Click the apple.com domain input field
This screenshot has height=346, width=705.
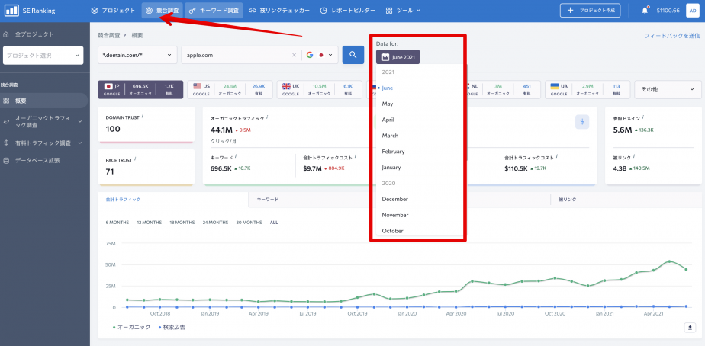[x=237, y=55]
